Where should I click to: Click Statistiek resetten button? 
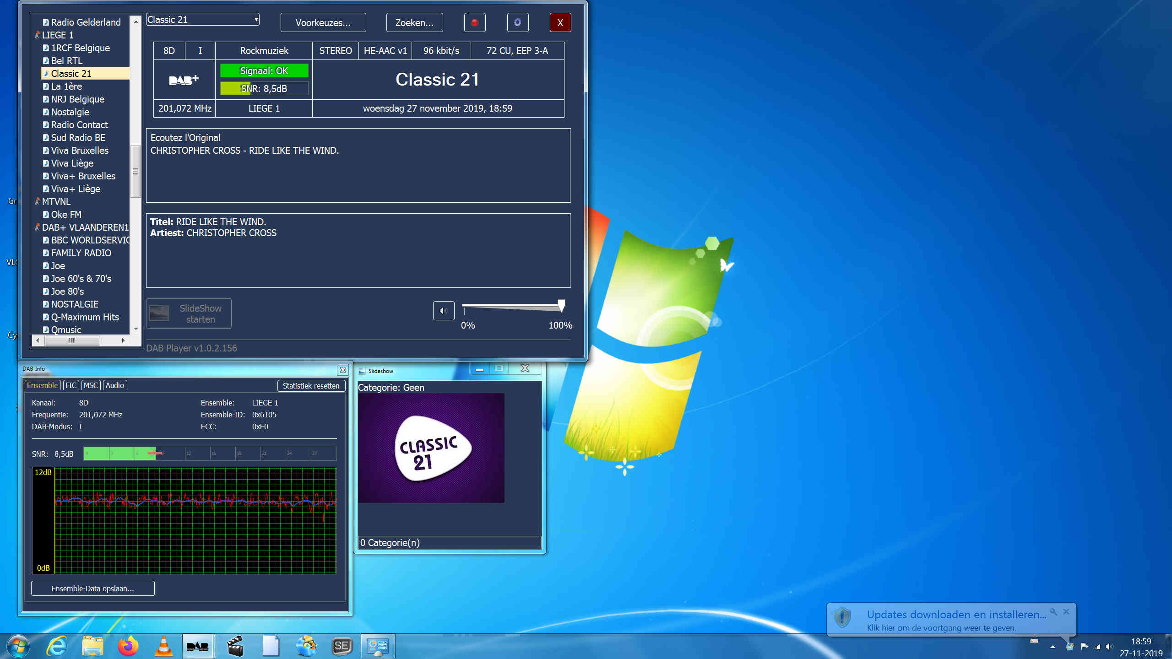coord(311,386)
